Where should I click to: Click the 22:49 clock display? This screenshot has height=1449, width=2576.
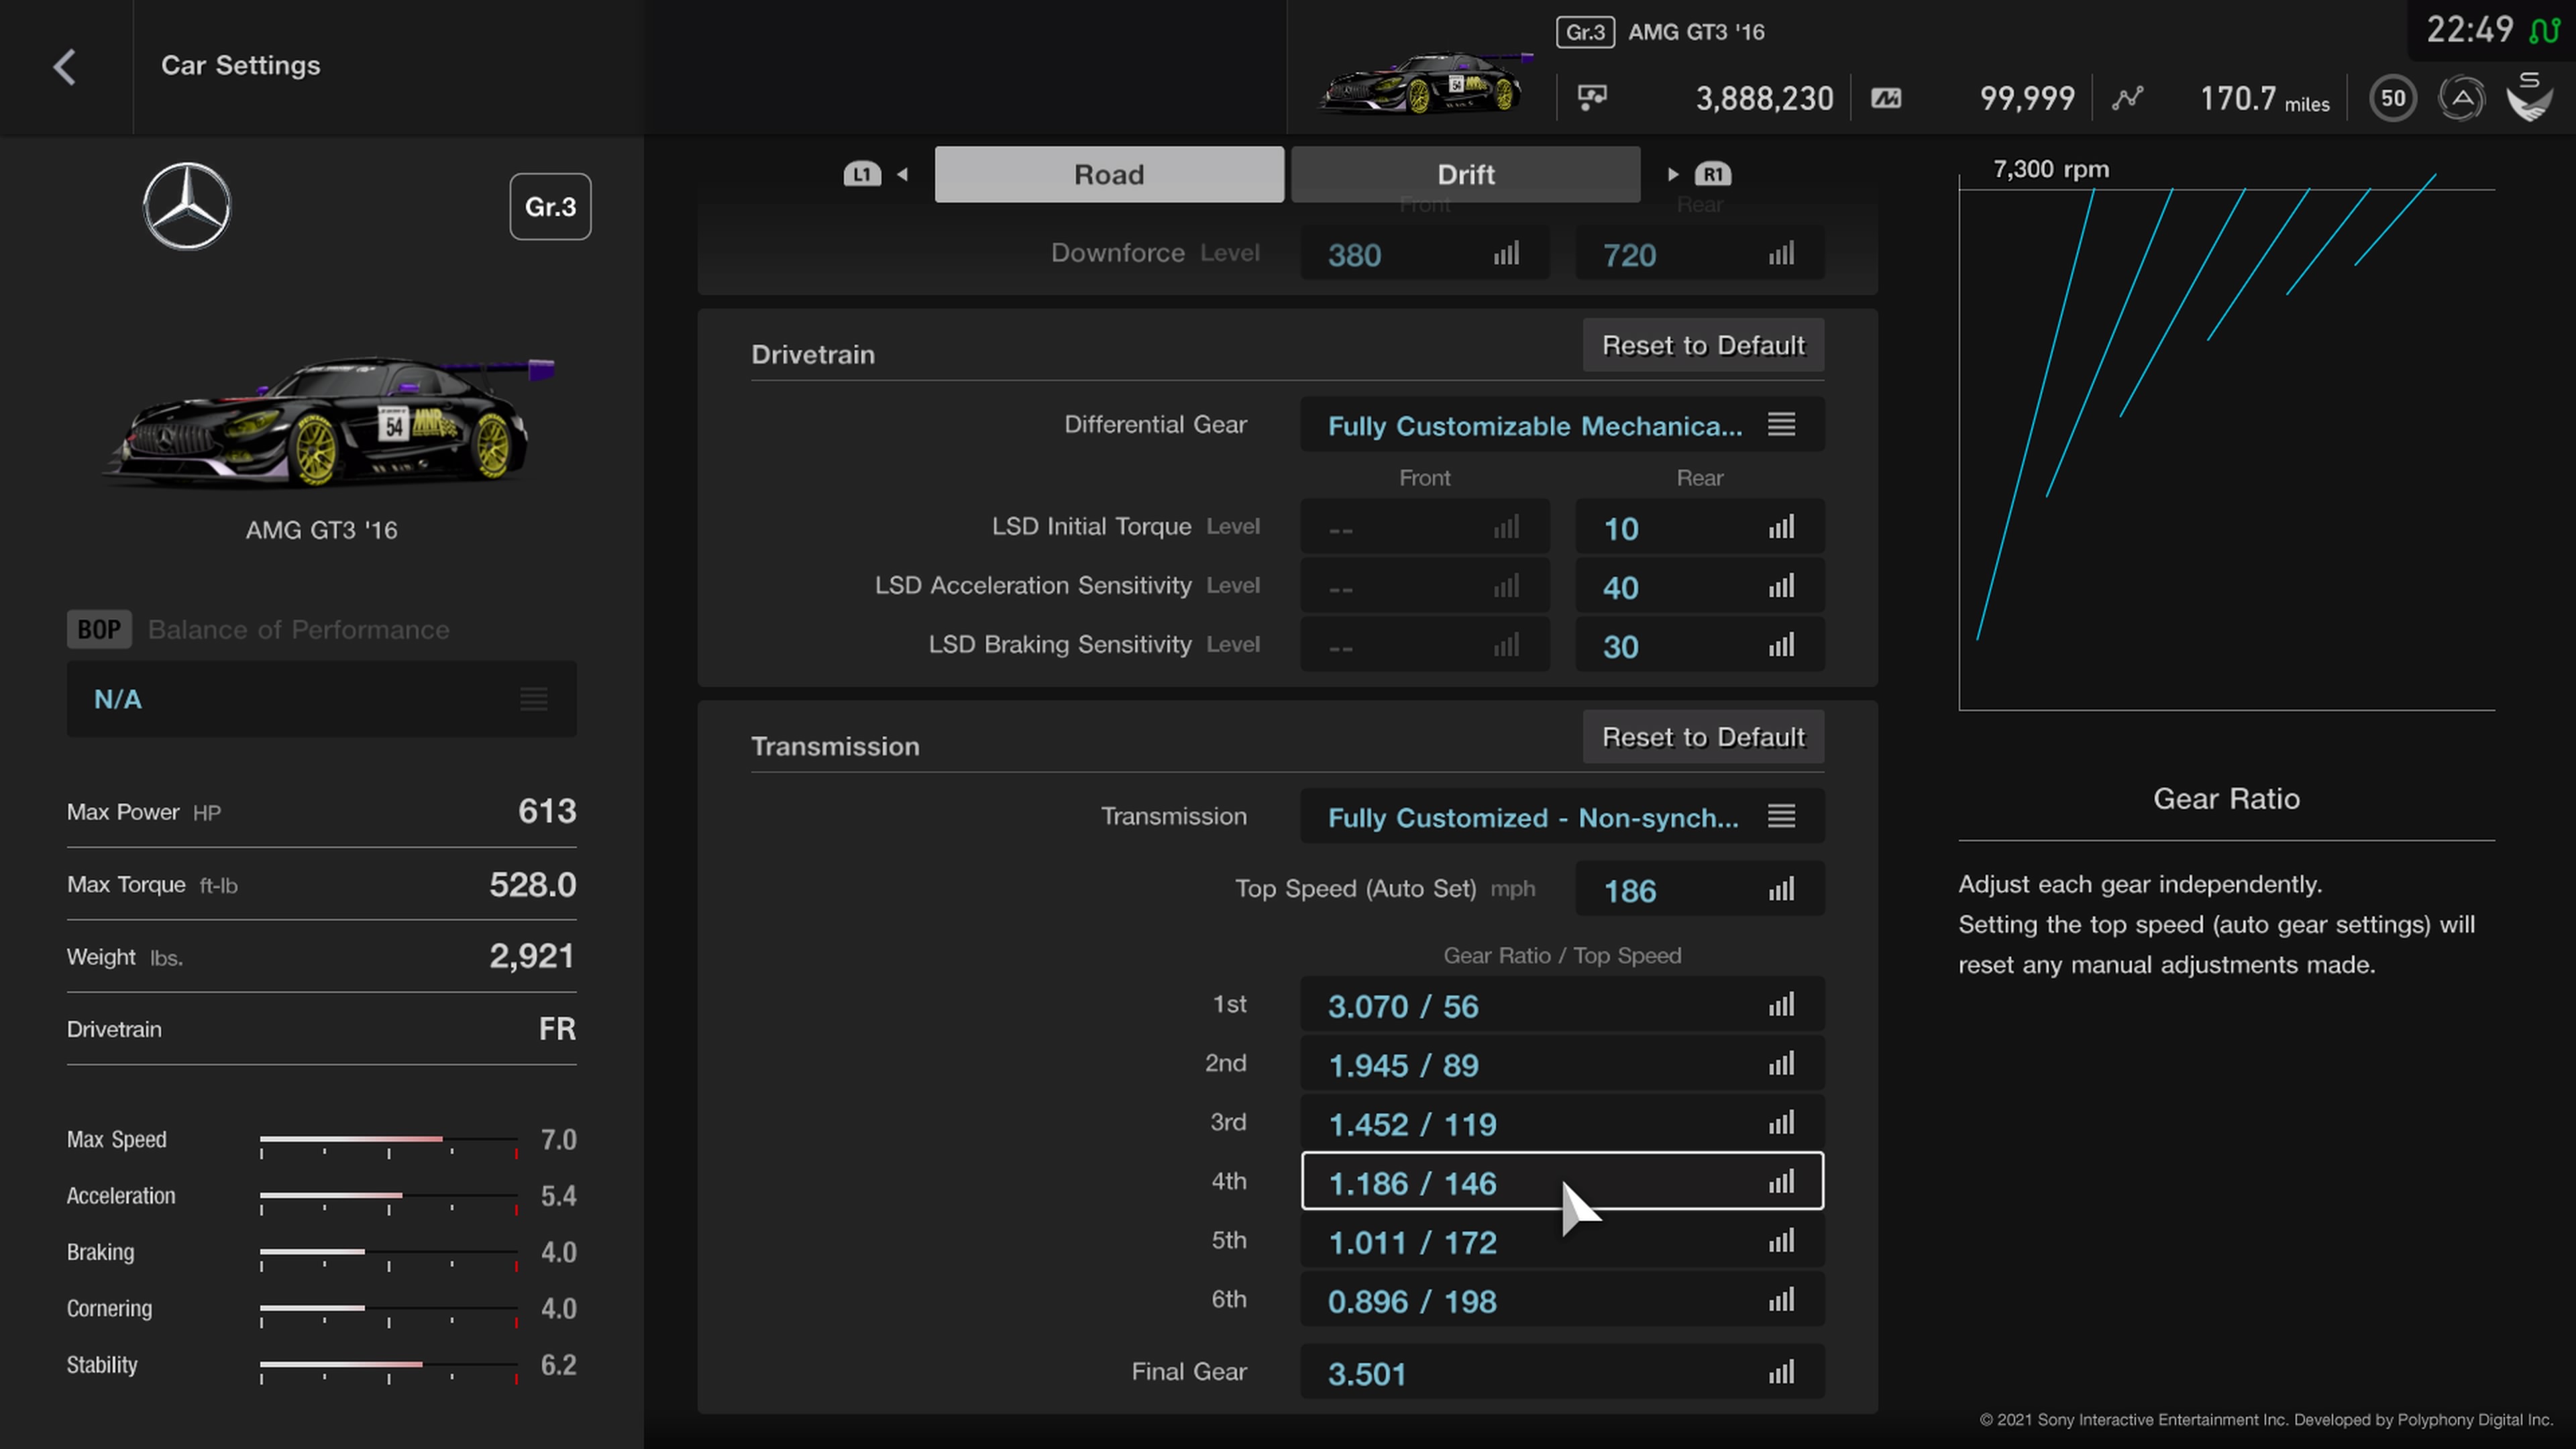coord(2469,30)
